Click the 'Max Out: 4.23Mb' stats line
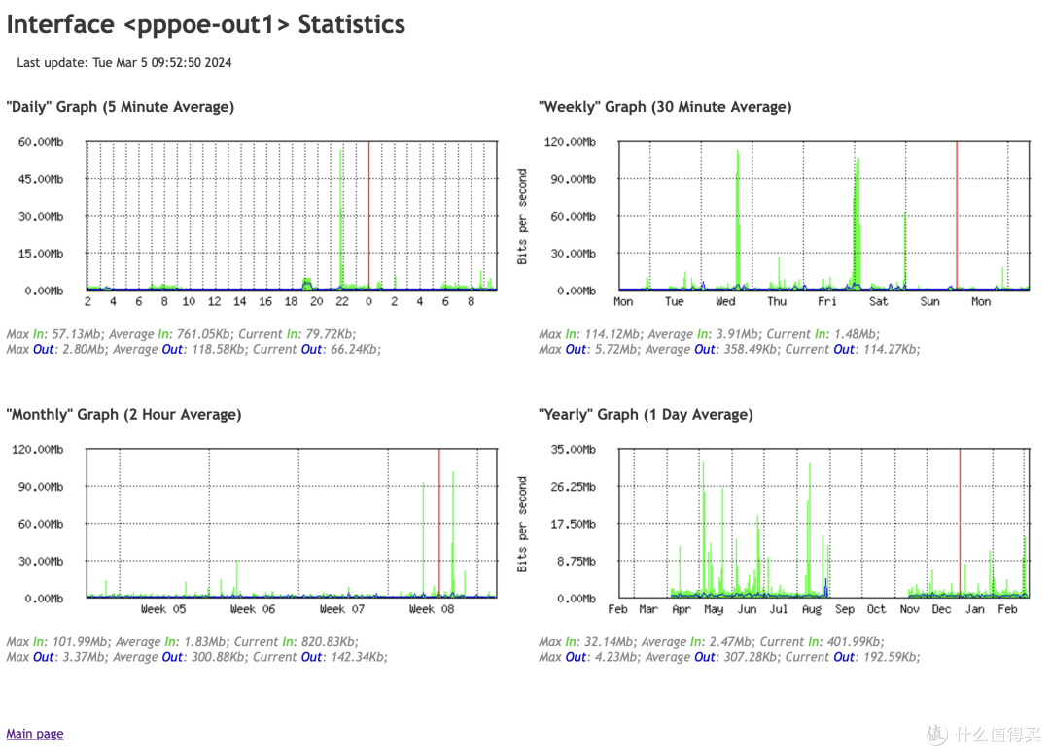Image resolution: width=1050 pixels, height=756 pixels. (x=729, y=657)
